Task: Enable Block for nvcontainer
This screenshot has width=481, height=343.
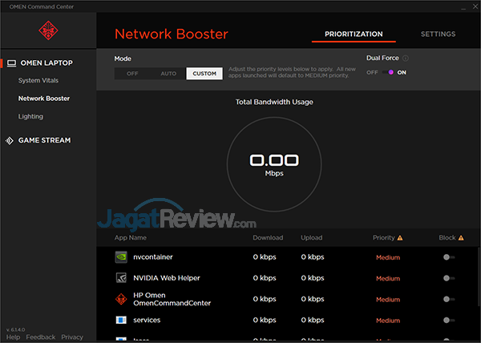Action: pyautogui.click(x=448, y=257)
